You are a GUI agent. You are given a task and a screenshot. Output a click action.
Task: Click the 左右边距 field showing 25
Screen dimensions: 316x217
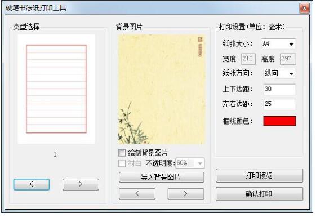(279, 104)
